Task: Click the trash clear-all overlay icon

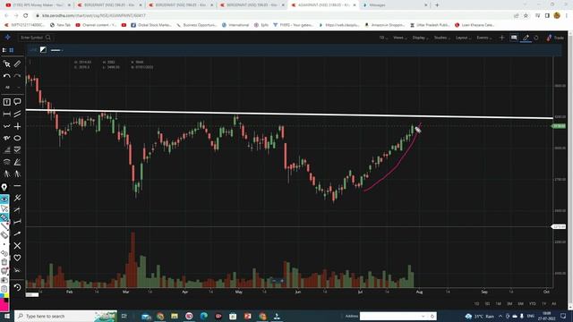Action: (x=4, y=262)
